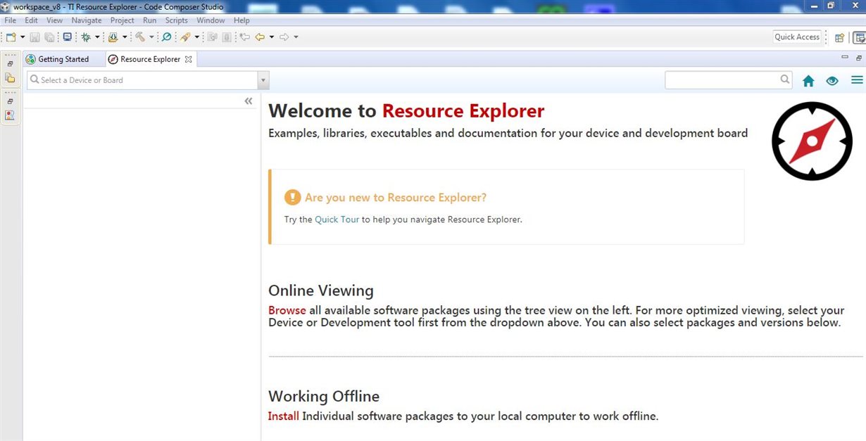The height and width of the screenshot is (441, 866).
Task: Click the previous annotation toolbar icon
Action: [212, 37]
